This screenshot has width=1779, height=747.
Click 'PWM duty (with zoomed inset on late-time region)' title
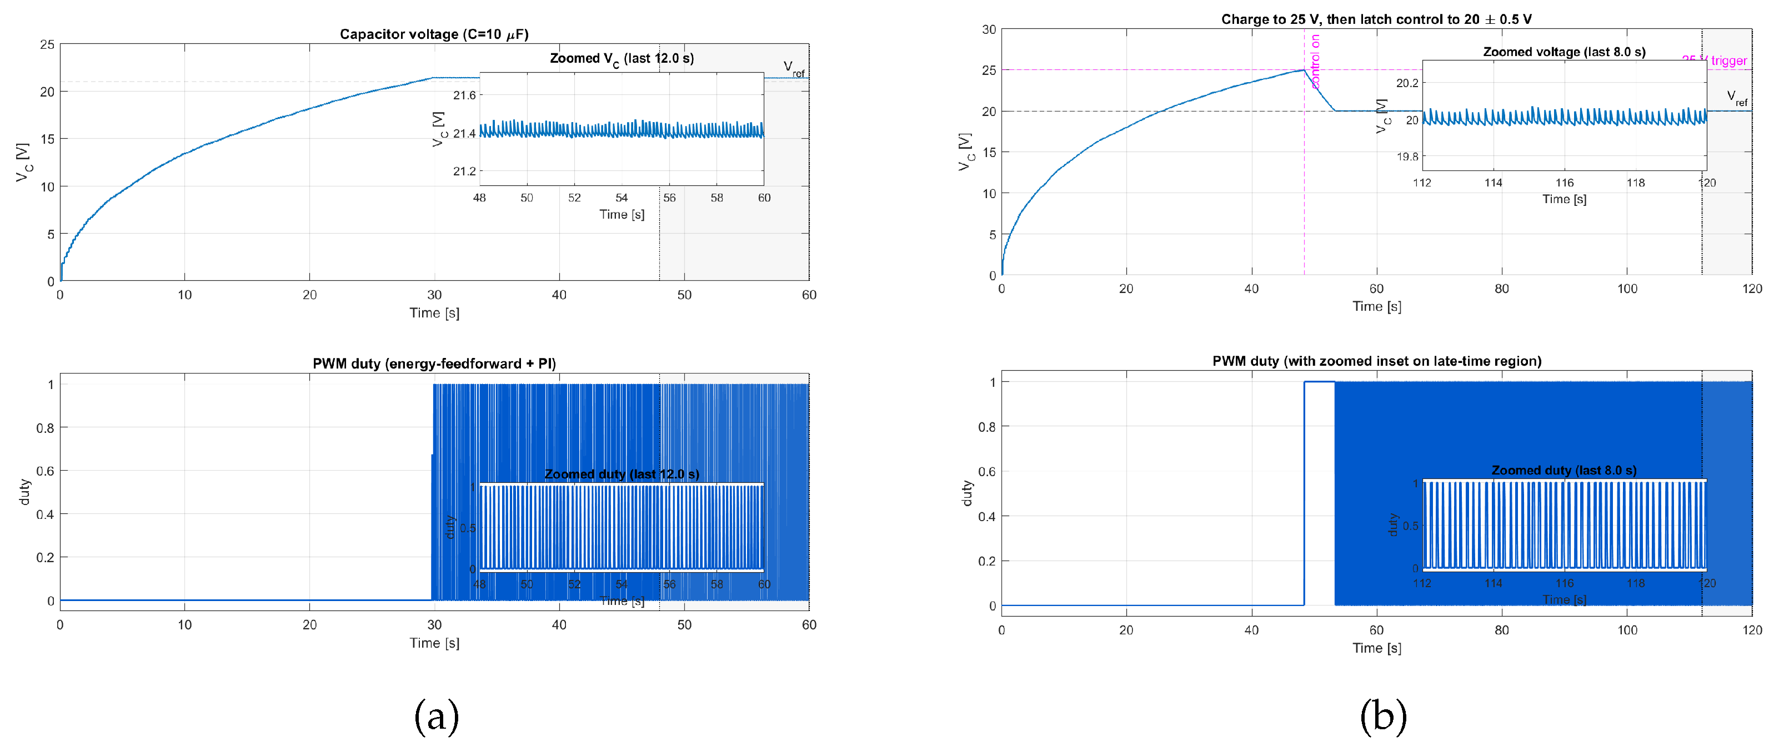click(1376, 361)
